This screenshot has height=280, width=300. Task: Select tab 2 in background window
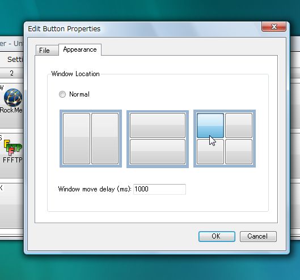point(12,73)
